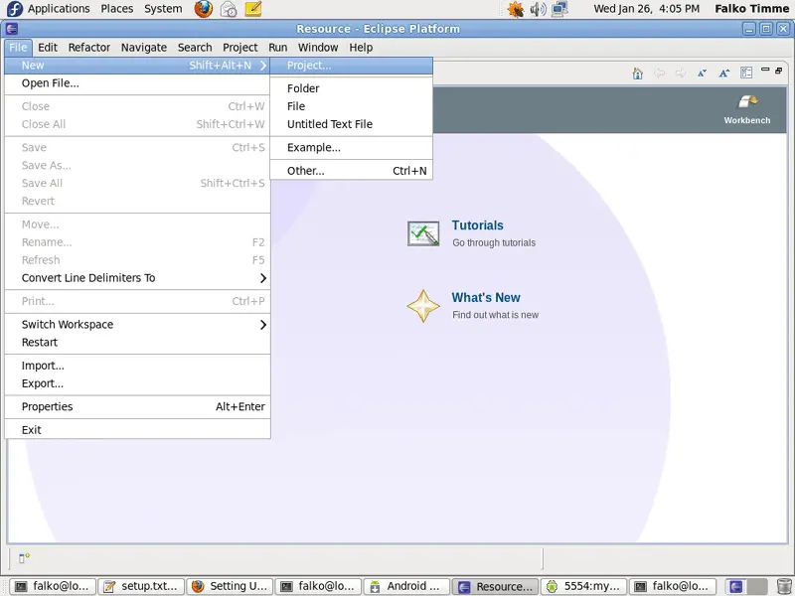
Task: Switch to the setup.txt taskbar window
Action: click(140, 586)
